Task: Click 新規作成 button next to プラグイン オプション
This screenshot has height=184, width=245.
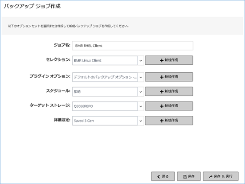Action: [x=169, y=77]
